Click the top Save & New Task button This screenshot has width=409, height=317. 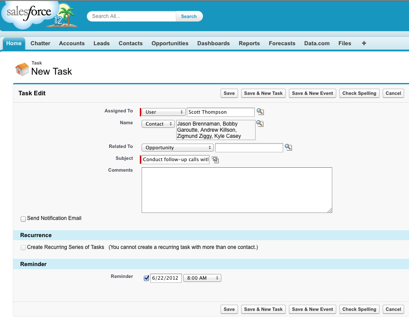click(x=263, y=93)
